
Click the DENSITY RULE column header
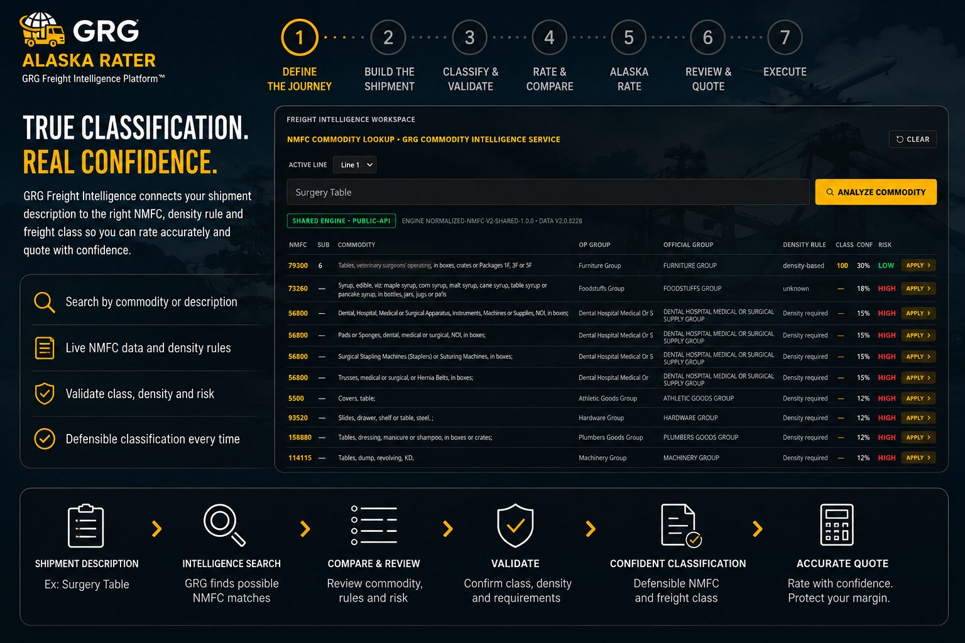pyautogui.click(x=804, y=245)
